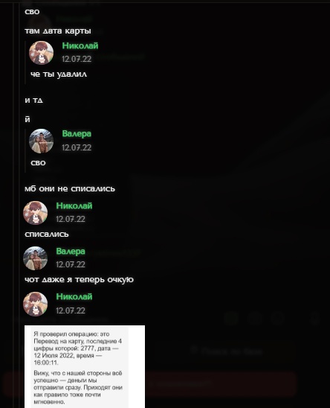This screenshot has height=408, width=330.
Task: Open the attached bank transfer confirmation image
Action: point(85,366)
